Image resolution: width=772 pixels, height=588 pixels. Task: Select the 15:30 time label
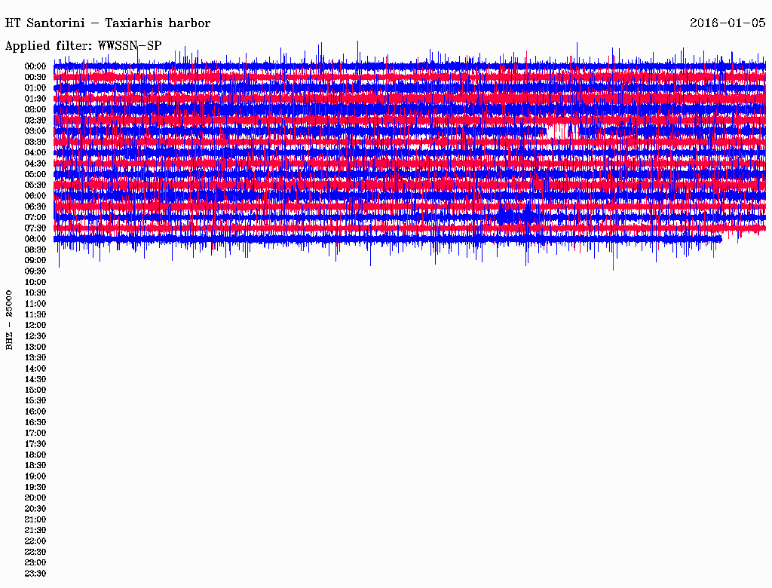[35, 401]
